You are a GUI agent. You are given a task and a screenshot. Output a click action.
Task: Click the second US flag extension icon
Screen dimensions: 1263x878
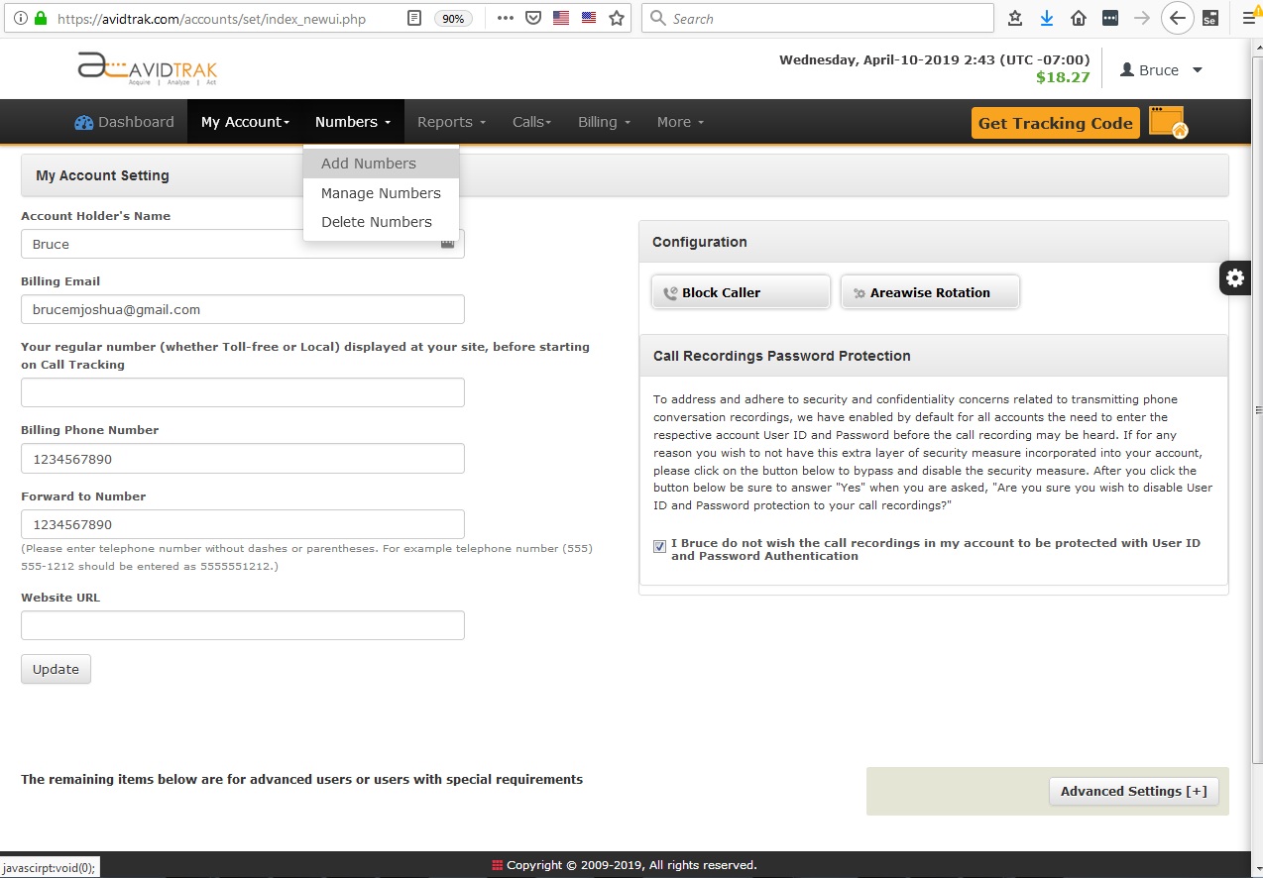(589, 18)
